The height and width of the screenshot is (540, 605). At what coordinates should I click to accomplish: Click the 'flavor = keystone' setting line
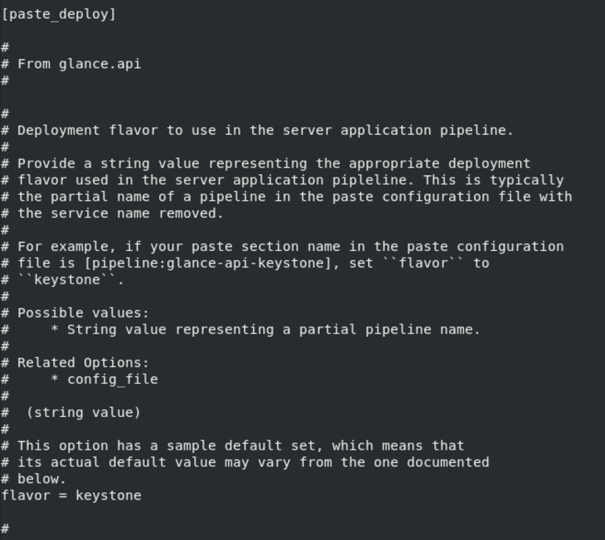71,495
